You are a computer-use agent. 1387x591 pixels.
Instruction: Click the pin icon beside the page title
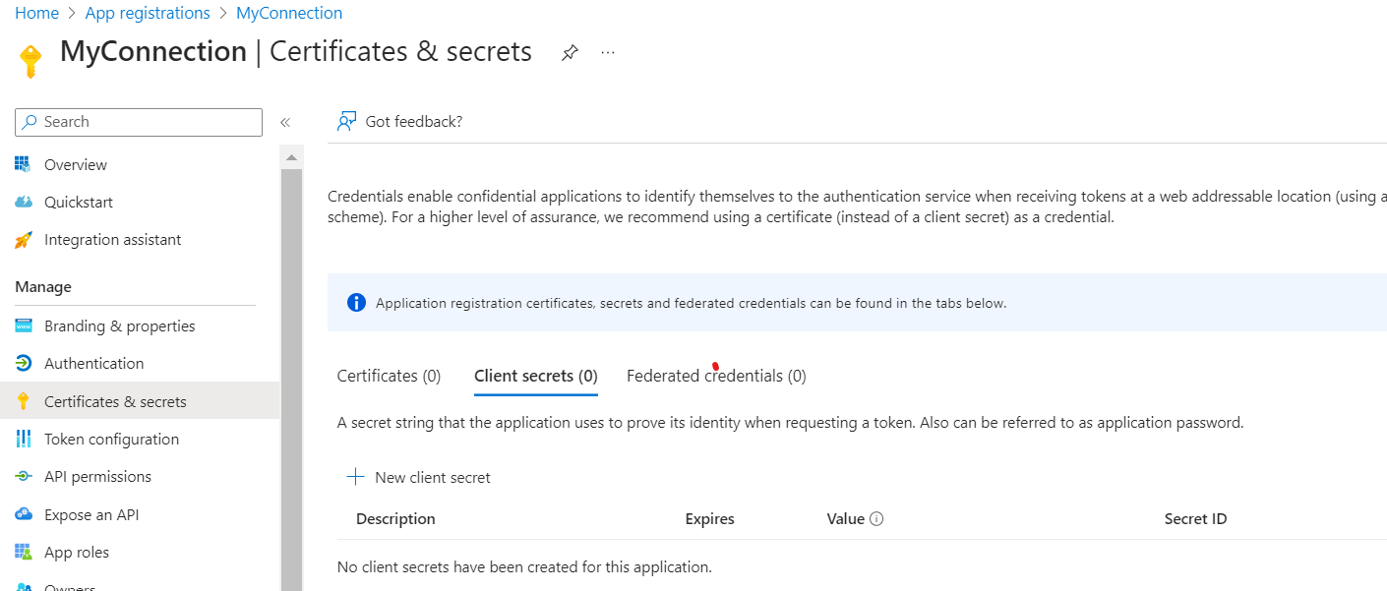(570, 53)
